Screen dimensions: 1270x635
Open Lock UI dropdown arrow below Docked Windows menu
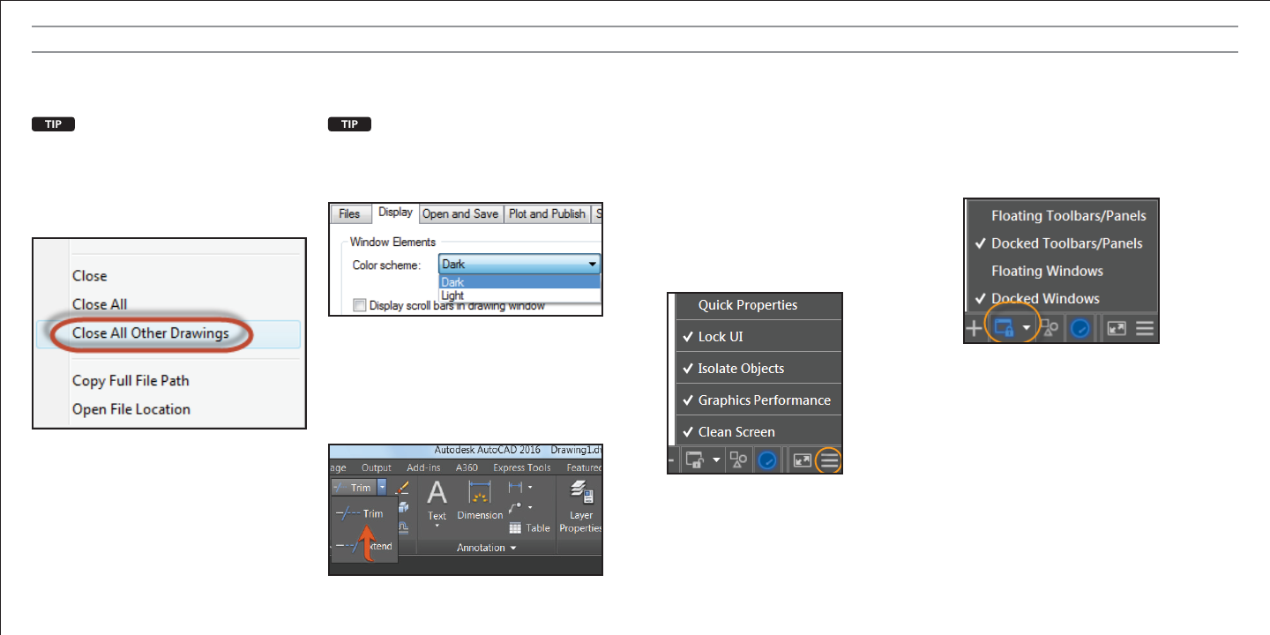pos(1026,328)
